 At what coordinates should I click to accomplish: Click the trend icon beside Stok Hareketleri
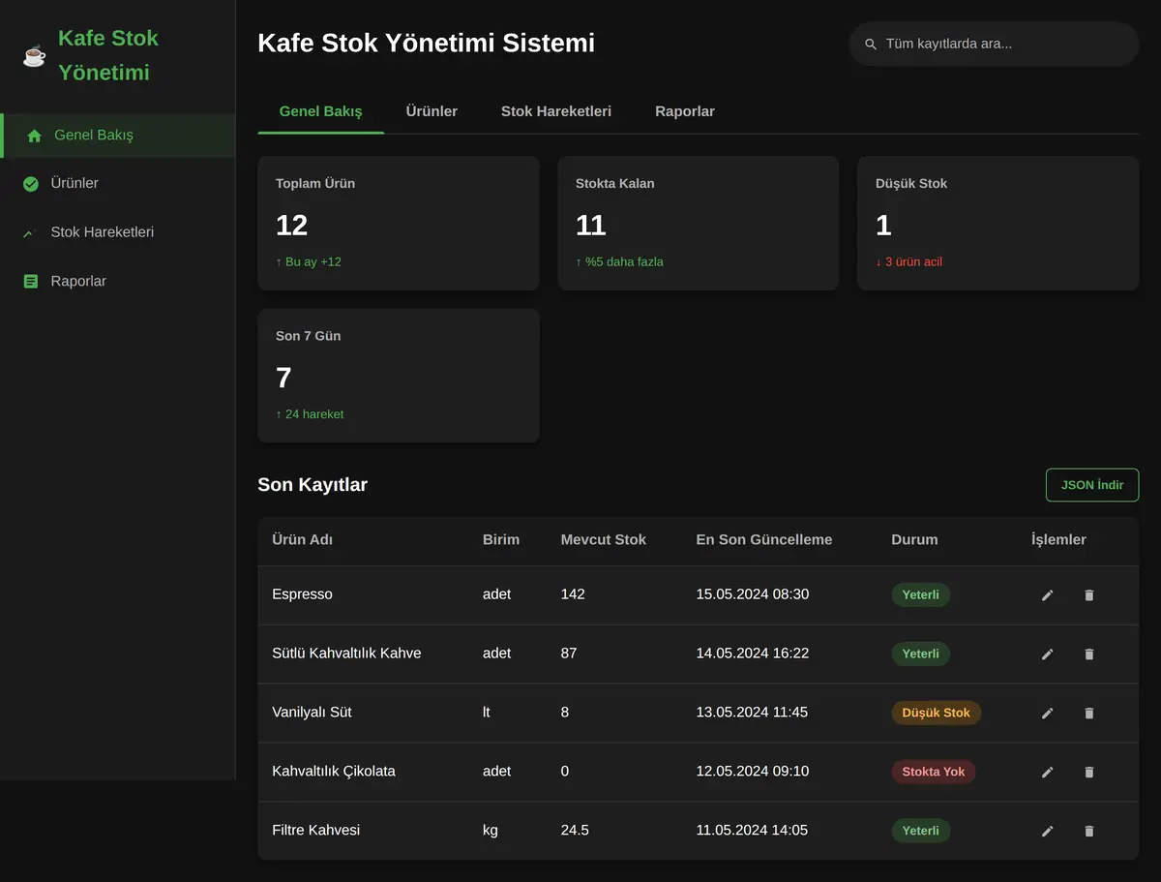click(29, 233)
